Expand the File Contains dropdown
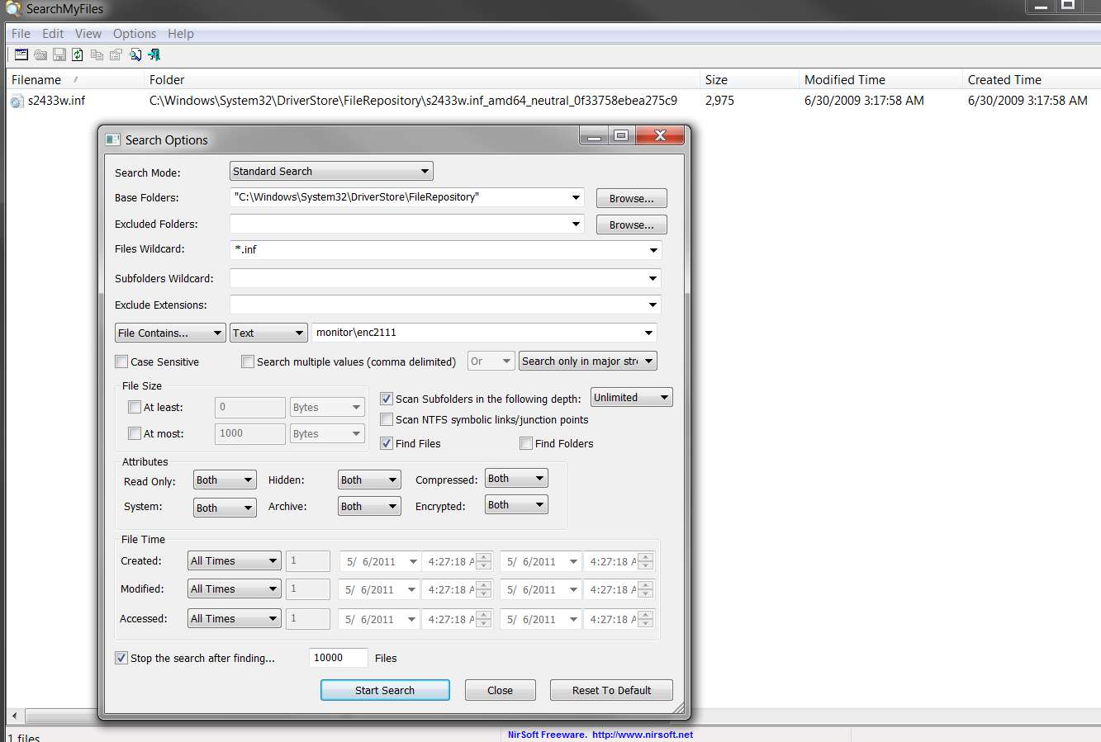This screenshot has width=1101, height=742. coord(170,333)
